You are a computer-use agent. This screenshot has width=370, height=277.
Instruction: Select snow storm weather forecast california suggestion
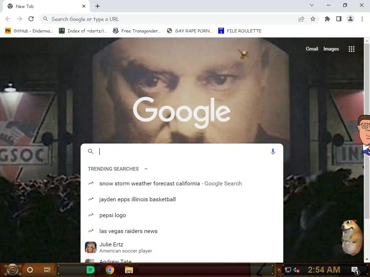182,184
